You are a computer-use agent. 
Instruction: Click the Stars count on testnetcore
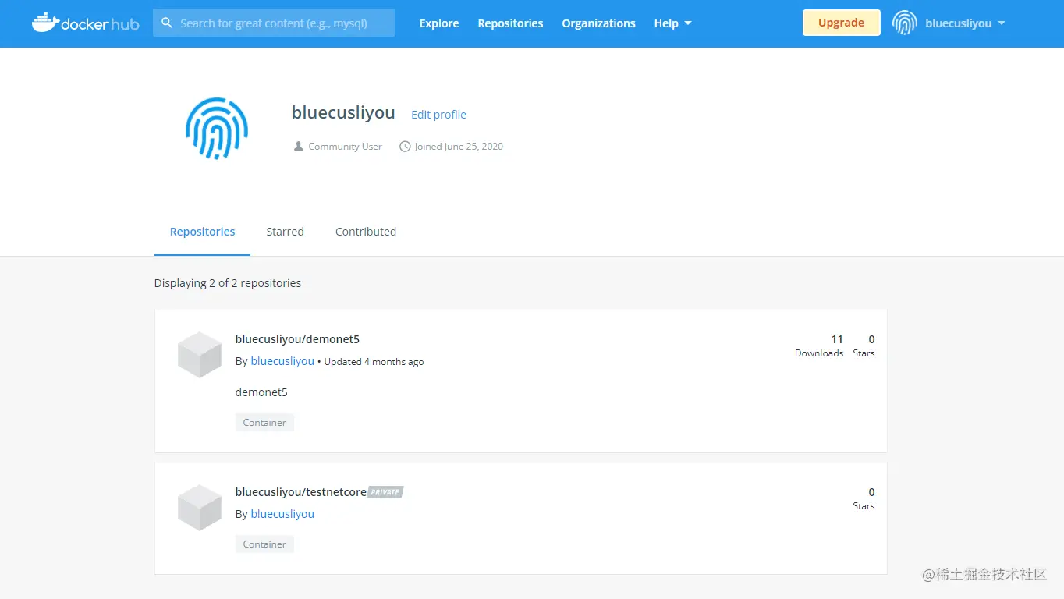click(x=864, y=498)
